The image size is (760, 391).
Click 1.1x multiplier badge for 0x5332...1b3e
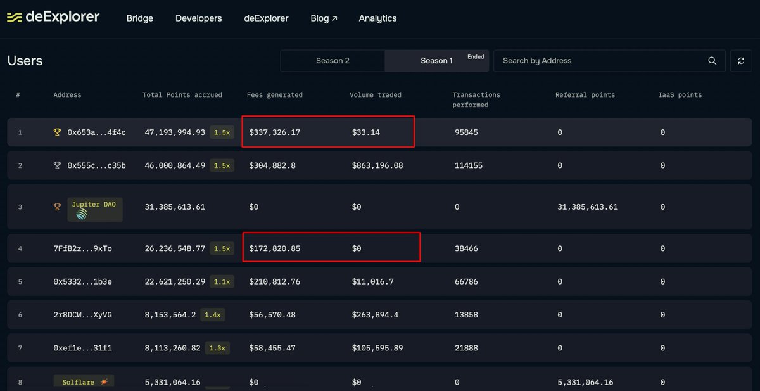click(x=222, y=281)
